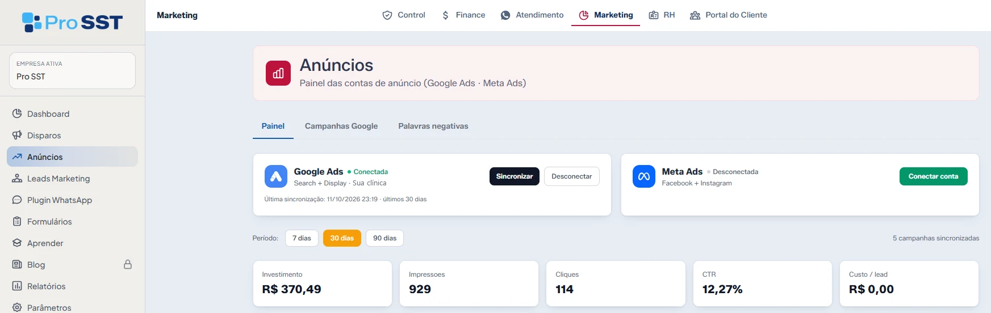Click the Meta Ads infinity logo icon
Screen dimensions: 991x313
tap(644, 176)
